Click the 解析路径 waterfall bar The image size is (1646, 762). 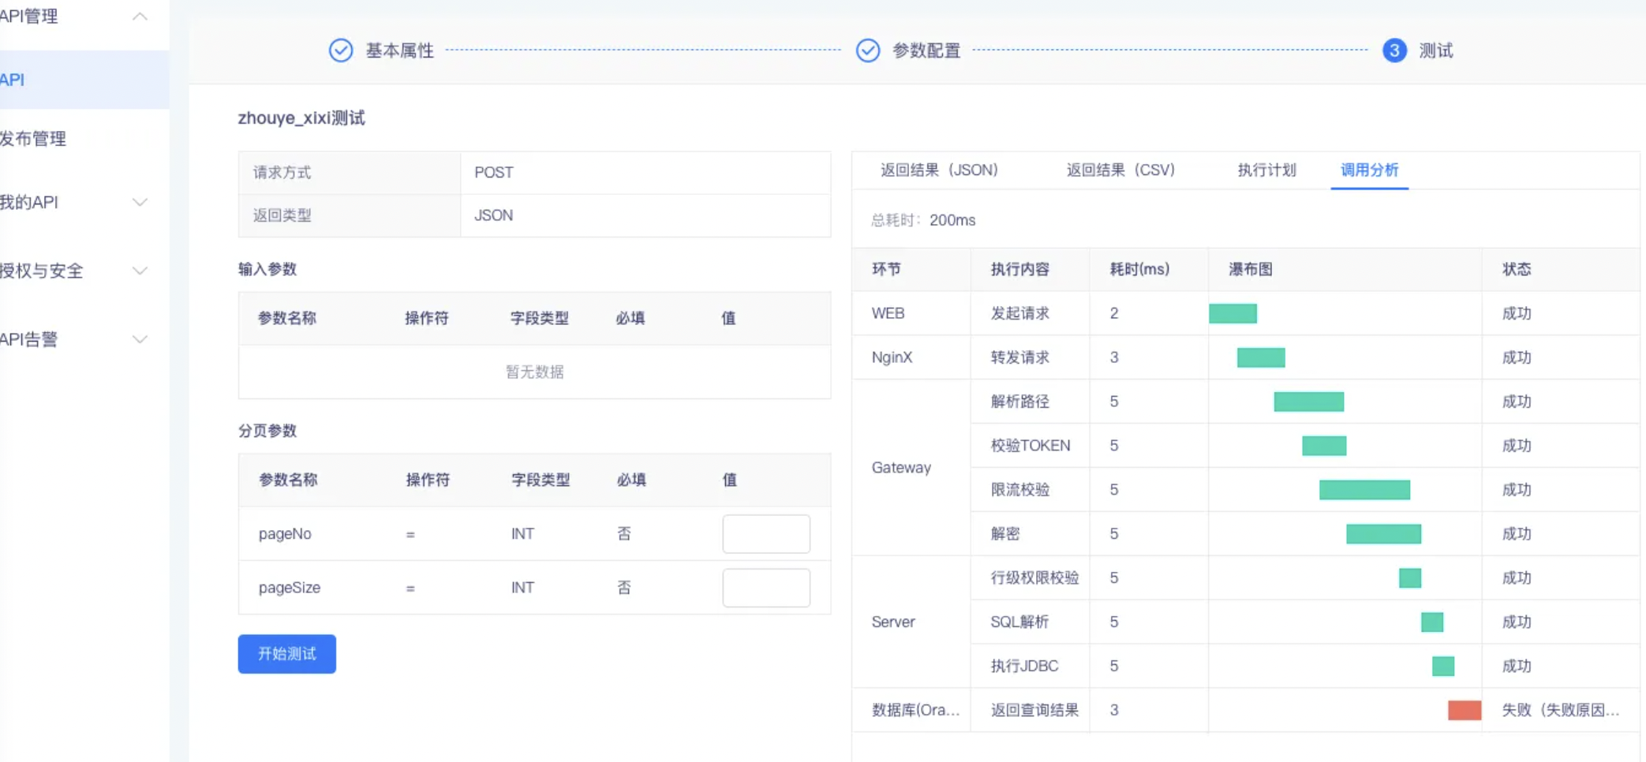click(1309, 402)
